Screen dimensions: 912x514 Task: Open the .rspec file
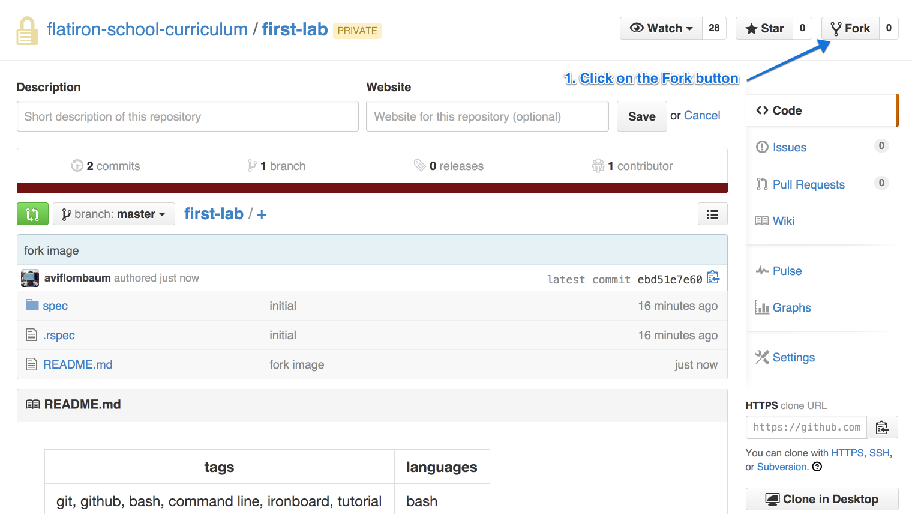click(x=59, y=335)
